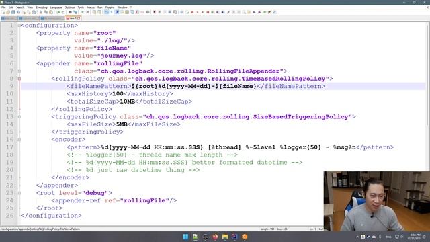The height and width of the screenshot is (242, 430).
Task: Toggle synchronize horizontal scrolling icon
Action: tap(99, 12)
